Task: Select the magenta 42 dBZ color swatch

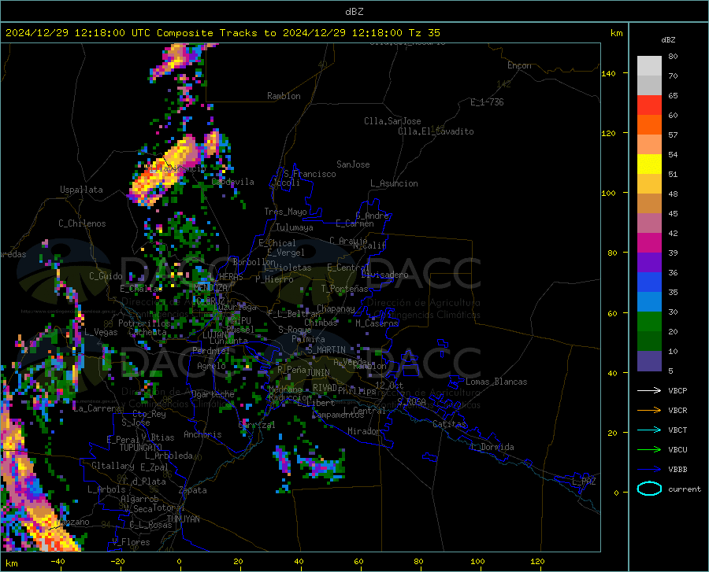Action: click(649, 243)
